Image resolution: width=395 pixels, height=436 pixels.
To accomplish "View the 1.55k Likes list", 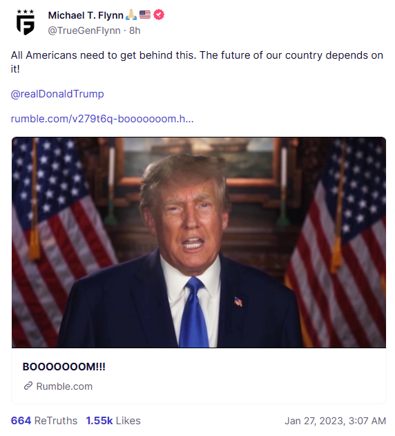I will coord(113,421).
